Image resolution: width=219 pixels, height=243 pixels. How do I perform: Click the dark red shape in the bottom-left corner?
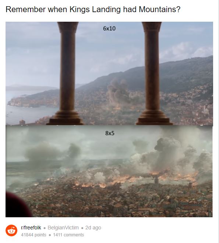(x=17, y=204)
